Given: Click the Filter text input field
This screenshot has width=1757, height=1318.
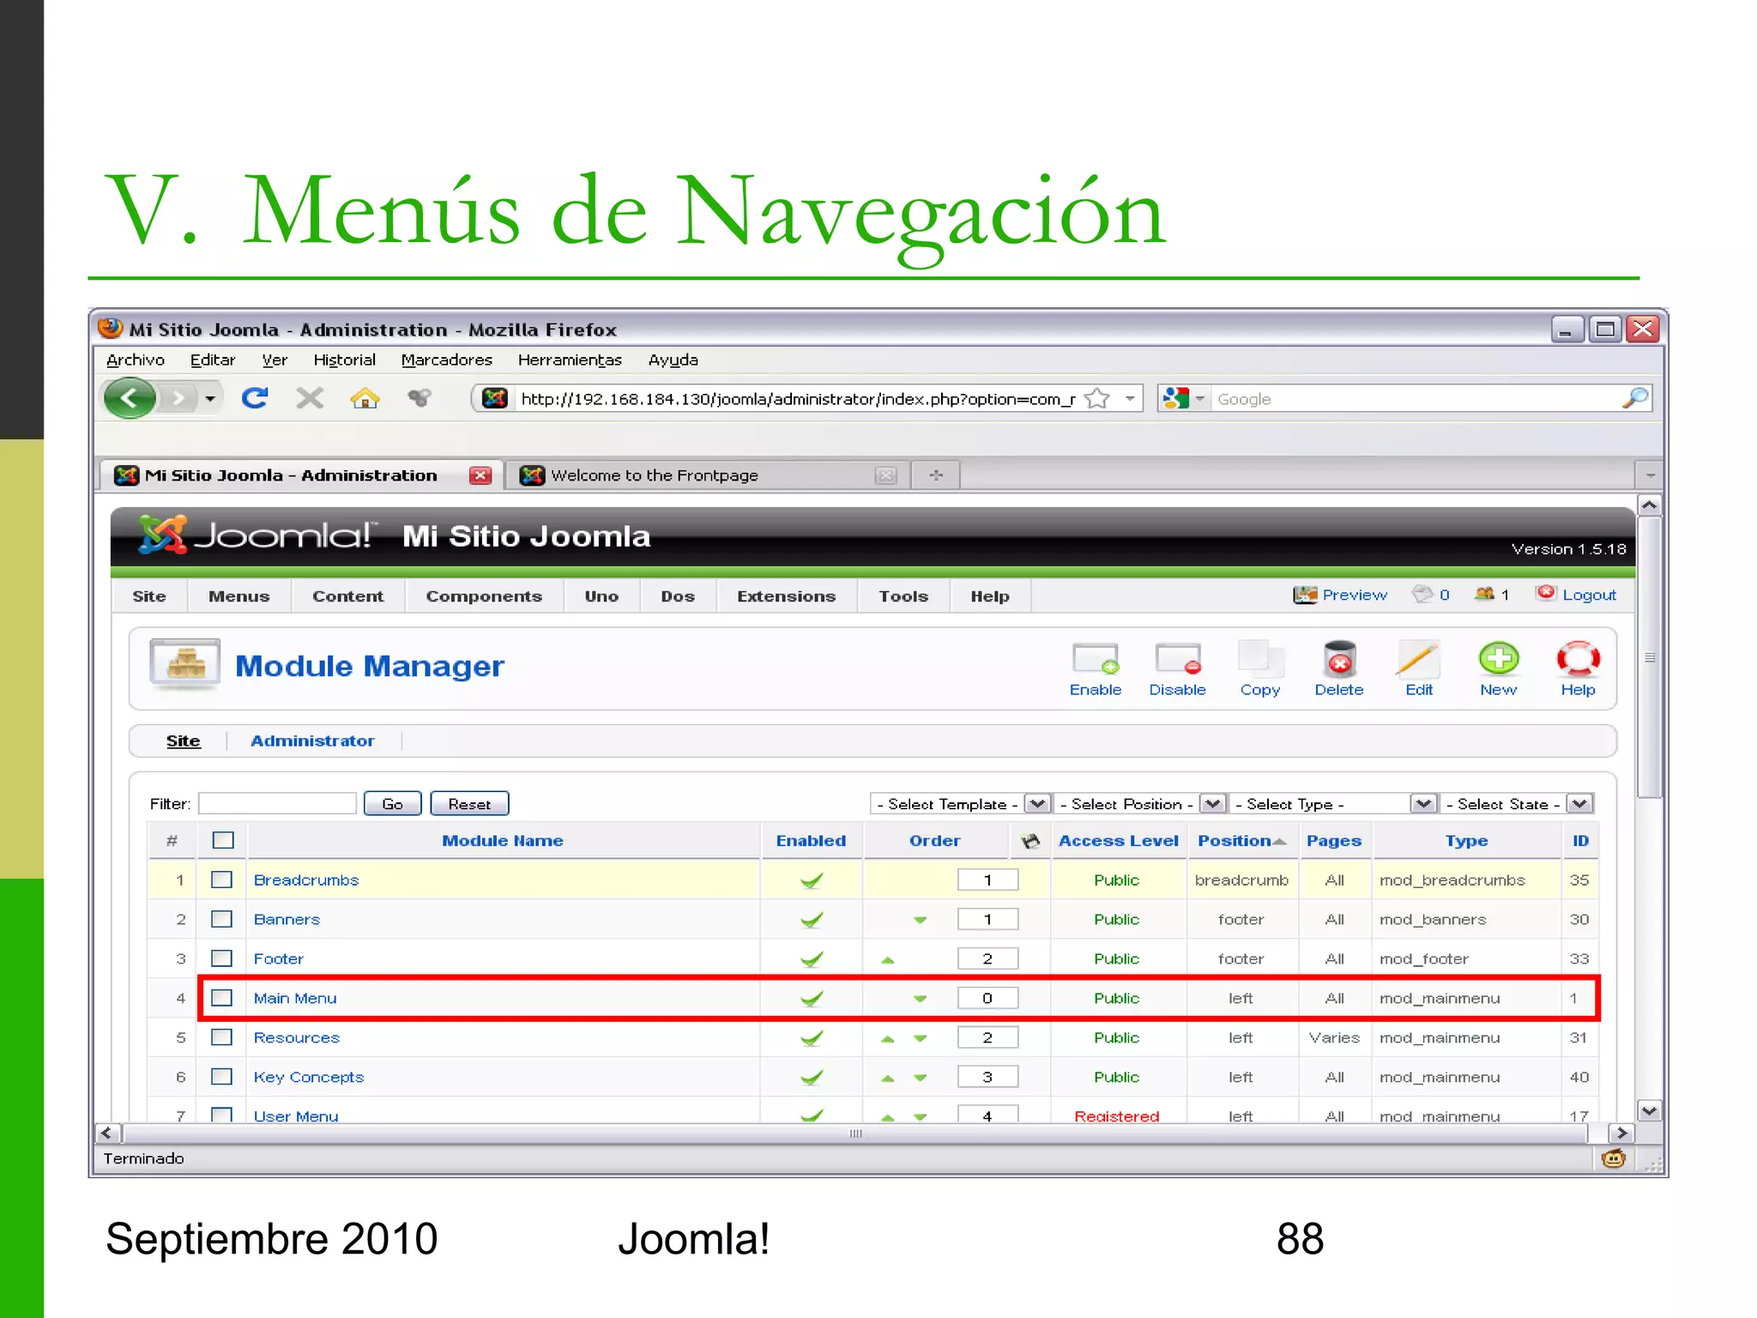Looking at the screenshot, I should 277,804.
